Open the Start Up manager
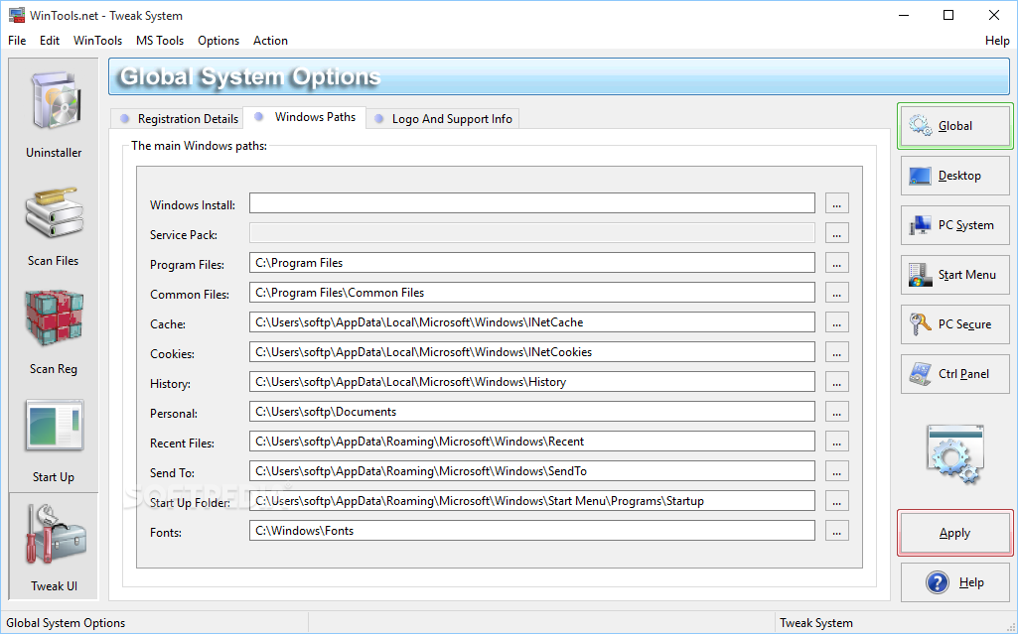Image resolution: width=1018 pixels, height=634 pixels. tap(54, 441)
